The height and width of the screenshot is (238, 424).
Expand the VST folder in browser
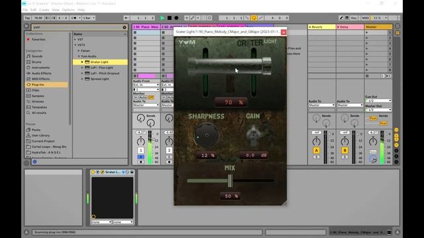point(76,40)
